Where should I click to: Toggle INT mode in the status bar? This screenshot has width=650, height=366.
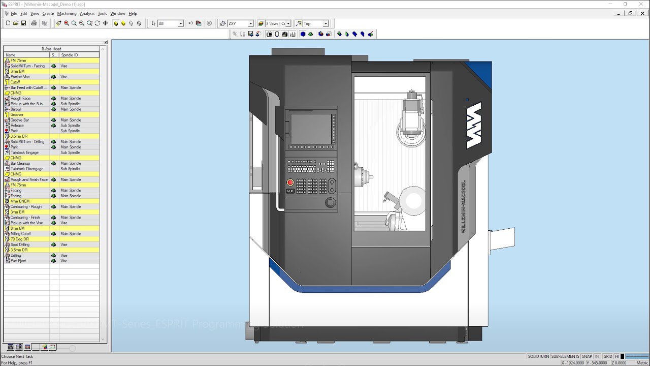[x=598, y=356]
